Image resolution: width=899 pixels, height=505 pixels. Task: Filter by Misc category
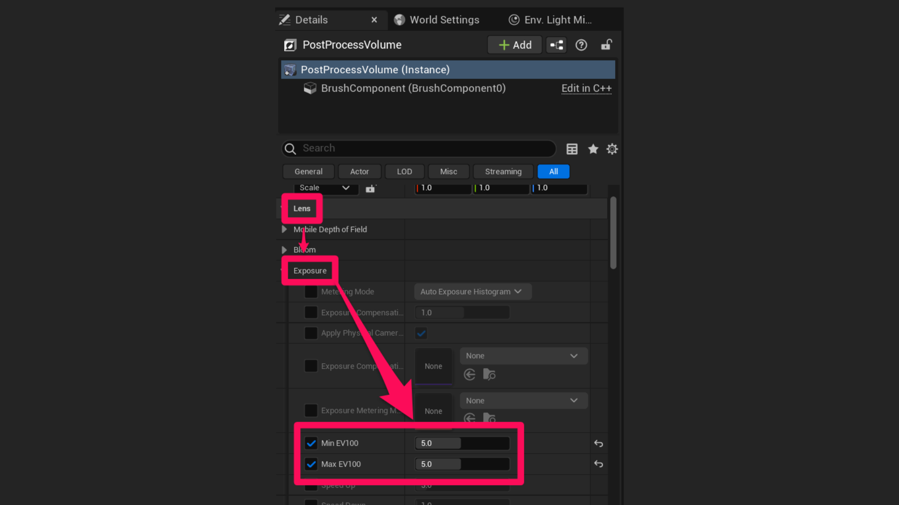click(x=449, y=172)
